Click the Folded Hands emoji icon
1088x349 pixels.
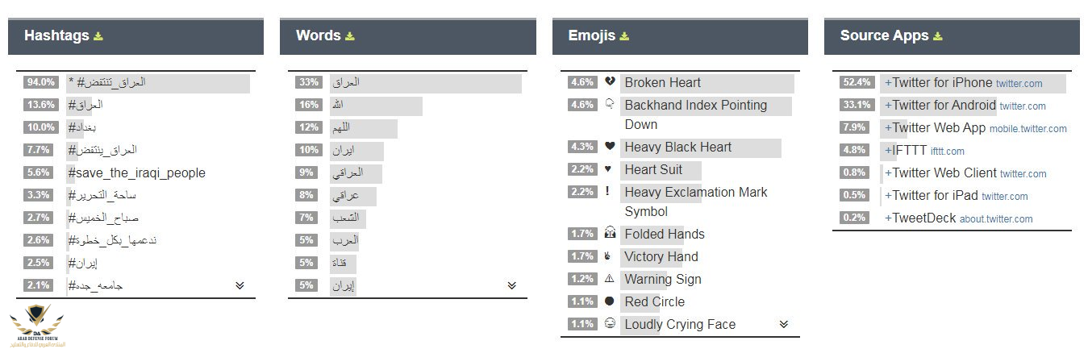pyautogui.click(x=611, y=234)
